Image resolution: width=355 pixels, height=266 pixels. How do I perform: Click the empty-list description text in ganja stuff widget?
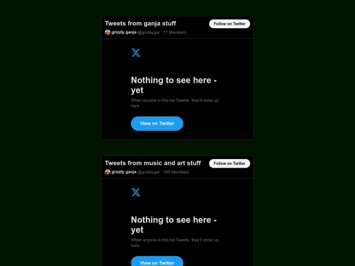pos(175,103)
